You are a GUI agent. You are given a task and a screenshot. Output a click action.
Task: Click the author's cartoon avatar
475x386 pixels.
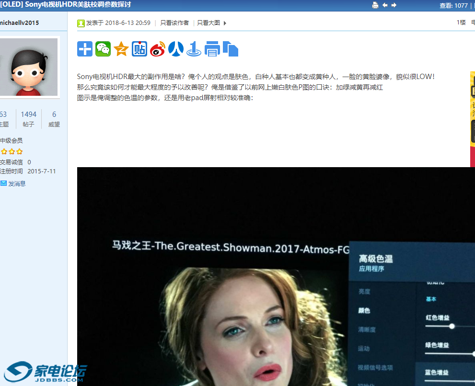[x=29, y=67]
